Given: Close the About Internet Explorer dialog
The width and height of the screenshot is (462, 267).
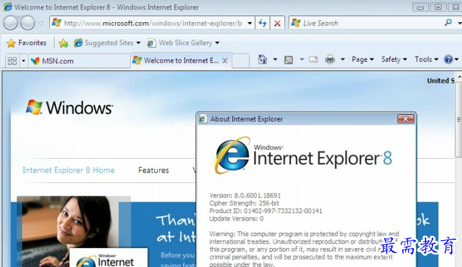Looking at the screenshot, I should point(405,119).
